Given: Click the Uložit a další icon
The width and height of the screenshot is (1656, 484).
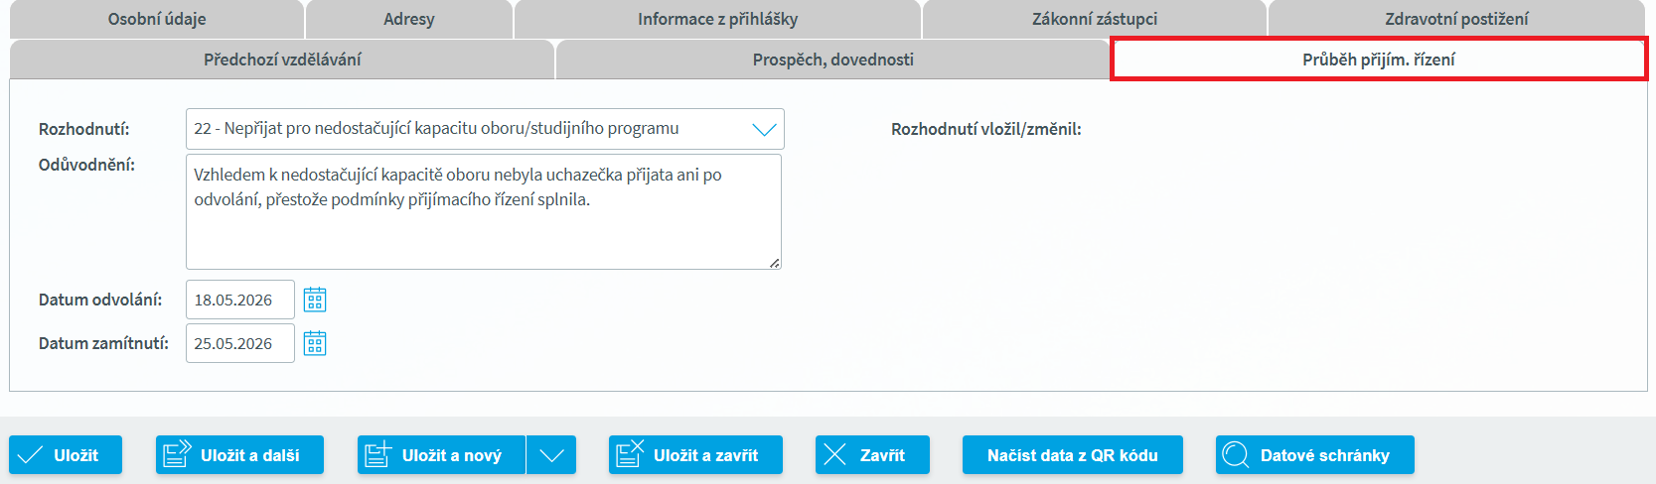Looking at the screenshot, I should click(177, 454).
